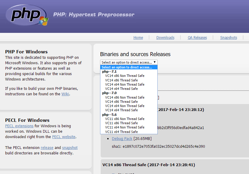Click the php--7.1 group label
This screenshot has width=249, height=174.
tap(109, 71)
